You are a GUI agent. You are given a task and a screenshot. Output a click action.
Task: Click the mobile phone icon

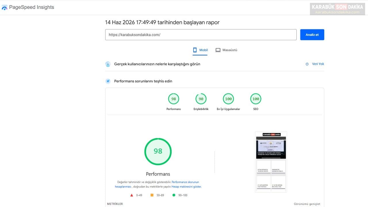click(x=195, y=50)
